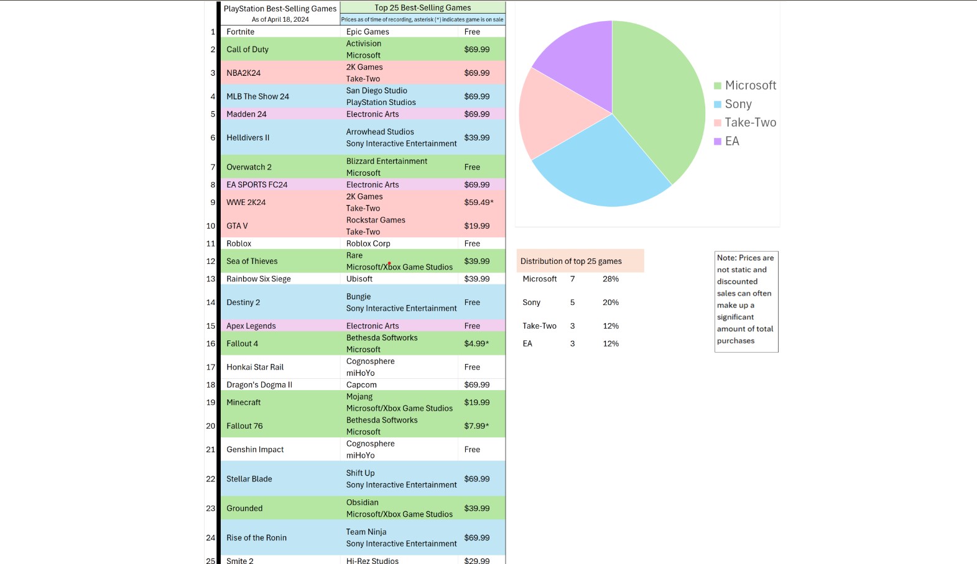Click the 'Honkai Star Rail' cell

(x=280, y=367)
